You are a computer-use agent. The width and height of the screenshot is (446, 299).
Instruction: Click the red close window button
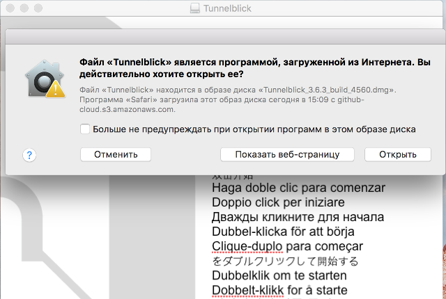pyautogui.click(x=10, y=8)
